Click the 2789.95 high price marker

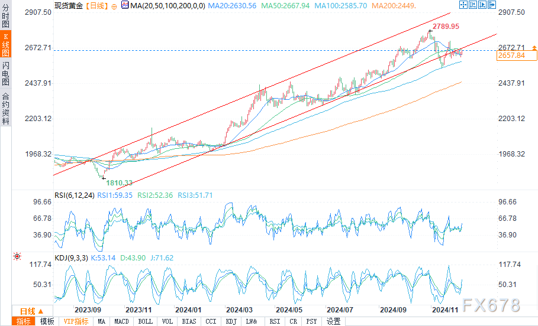tap(446, 27)
